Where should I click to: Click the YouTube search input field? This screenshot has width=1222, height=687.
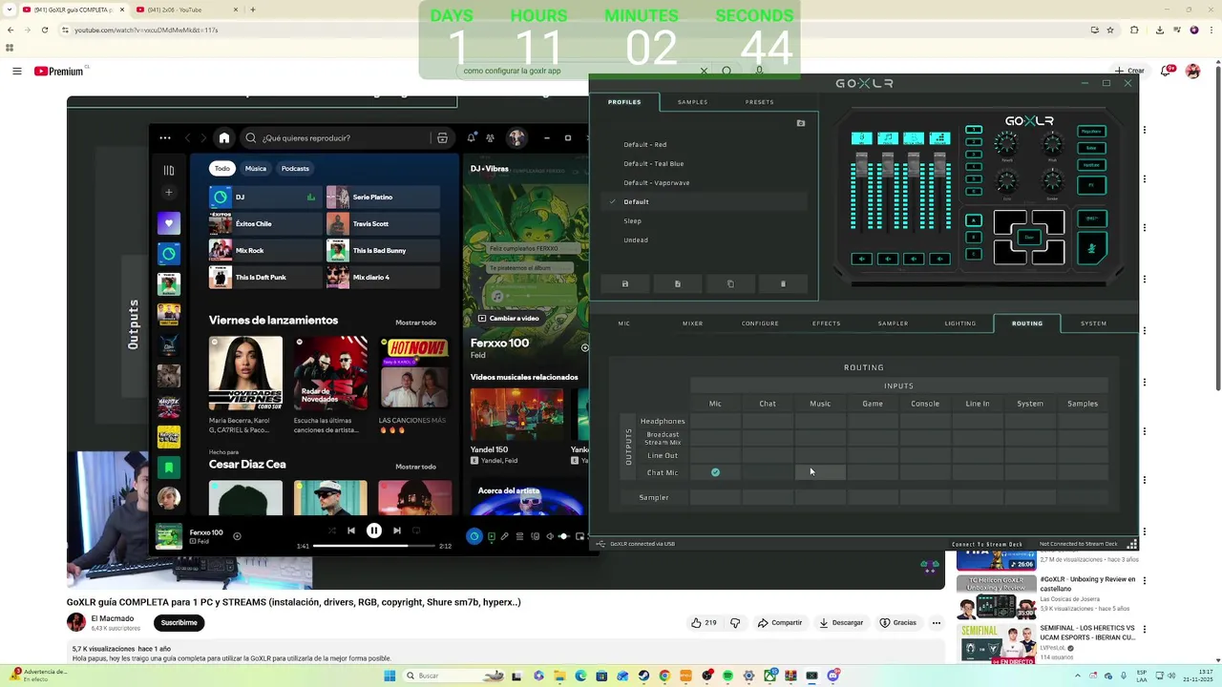(x=578, y=71)
